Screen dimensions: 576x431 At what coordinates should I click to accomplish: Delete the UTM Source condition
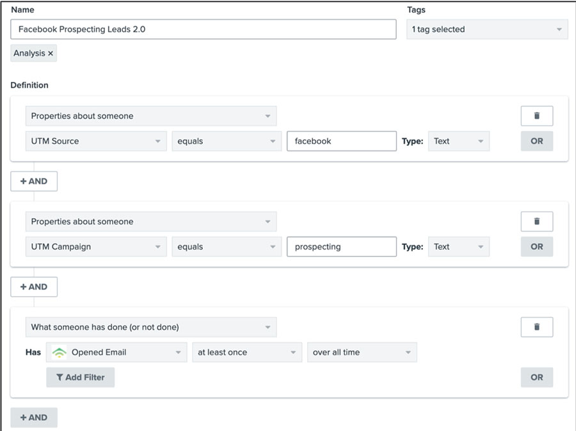point(536,116)
